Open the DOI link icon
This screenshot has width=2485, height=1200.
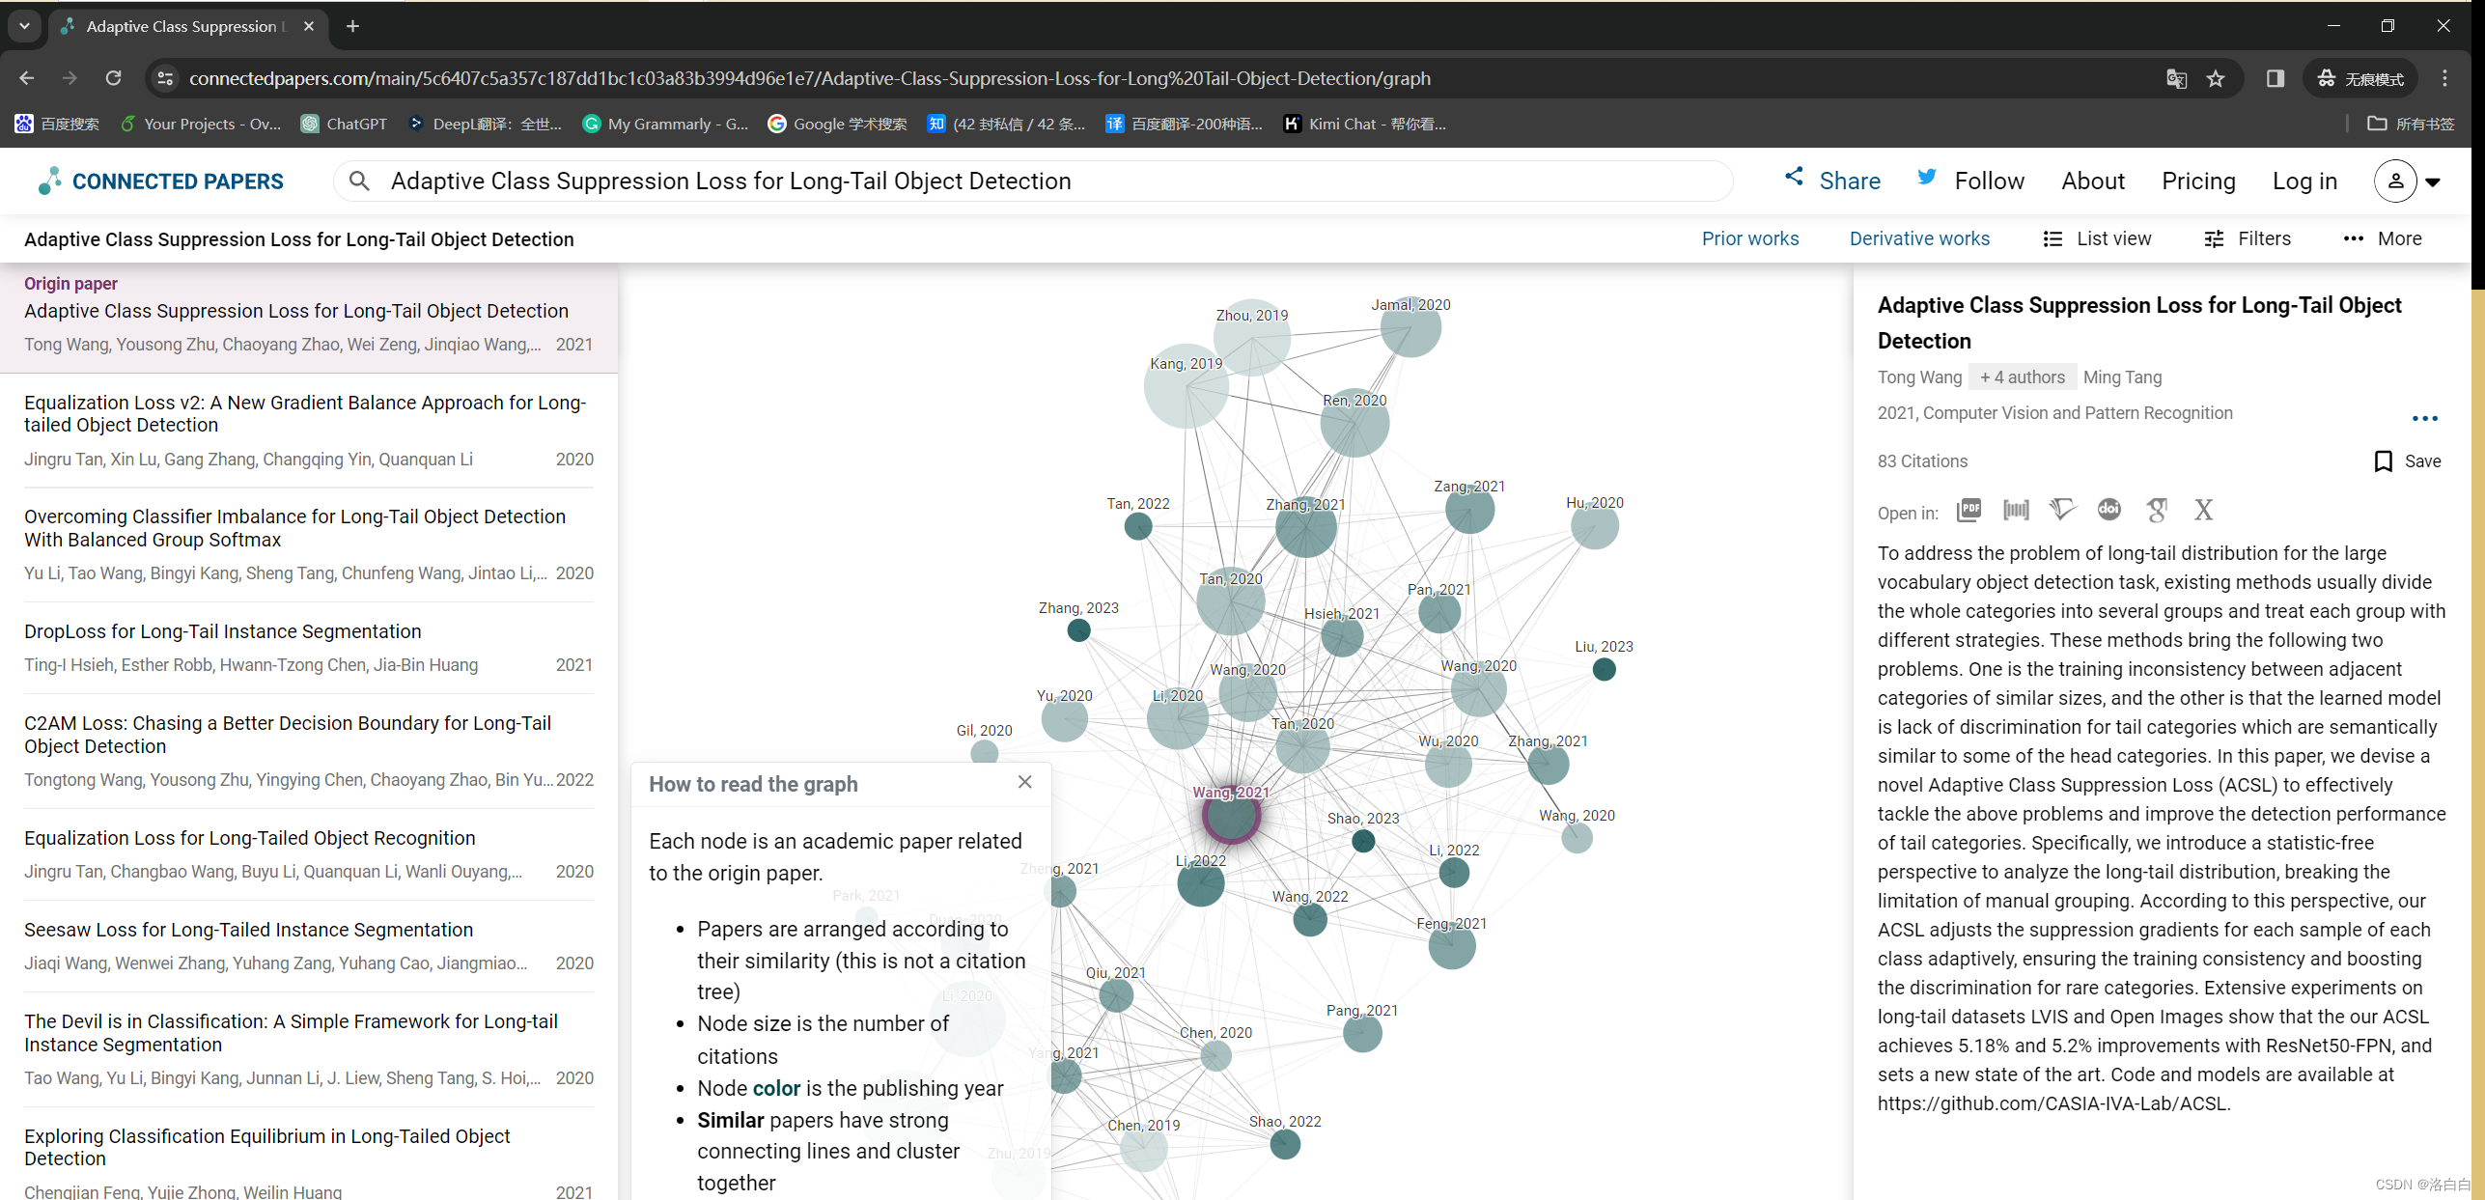click(2109, 510)
